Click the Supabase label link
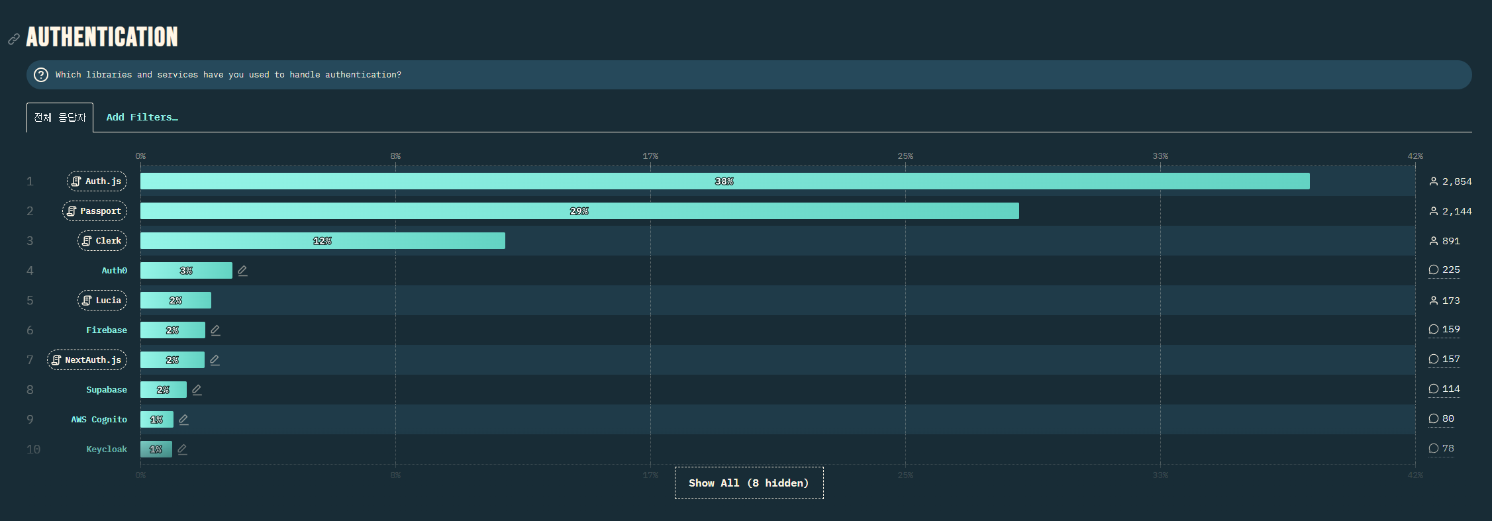1492x521 pixels. tap(107, 390)
